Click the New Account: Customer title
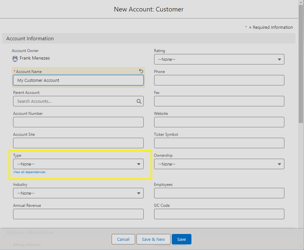Screen dimensions: 304x250 coord(149,9)
